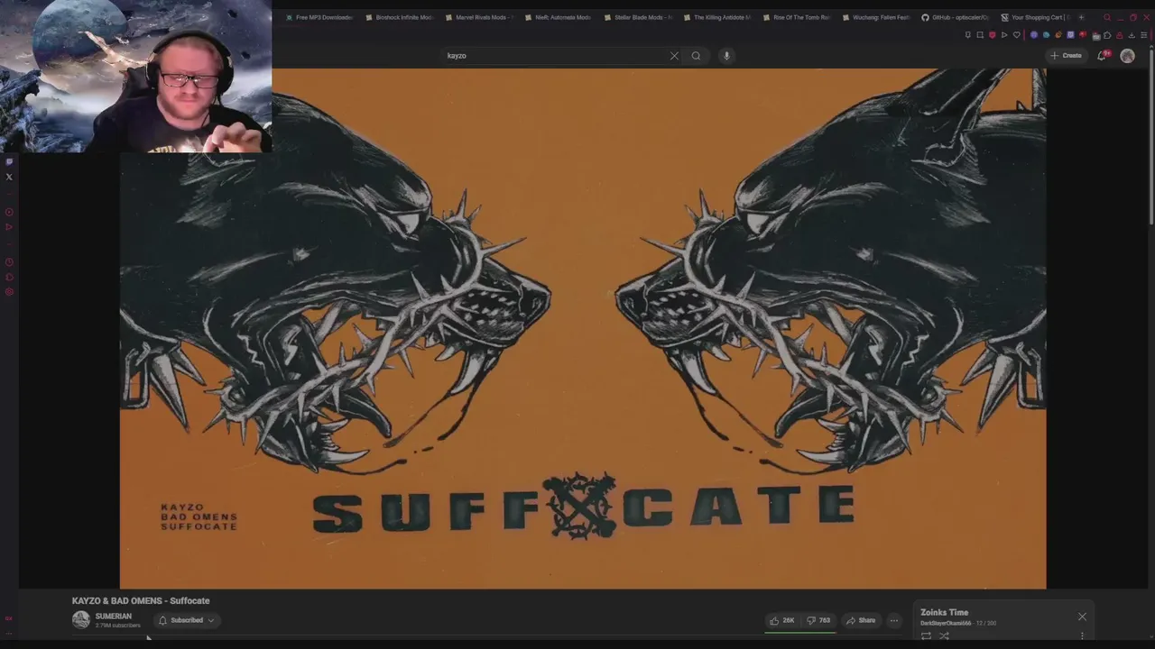
Task: Switch to Your Shopping Cart tab
Action: (1034, 17)
